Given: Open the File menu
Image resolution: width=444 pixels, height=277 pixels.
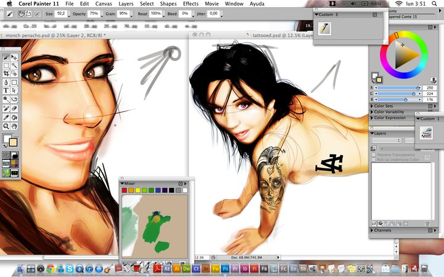Looking at the screenshot, I should tap(69, 4).
